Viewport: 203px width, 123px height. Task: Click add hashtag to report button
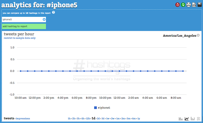click(24, 26)
